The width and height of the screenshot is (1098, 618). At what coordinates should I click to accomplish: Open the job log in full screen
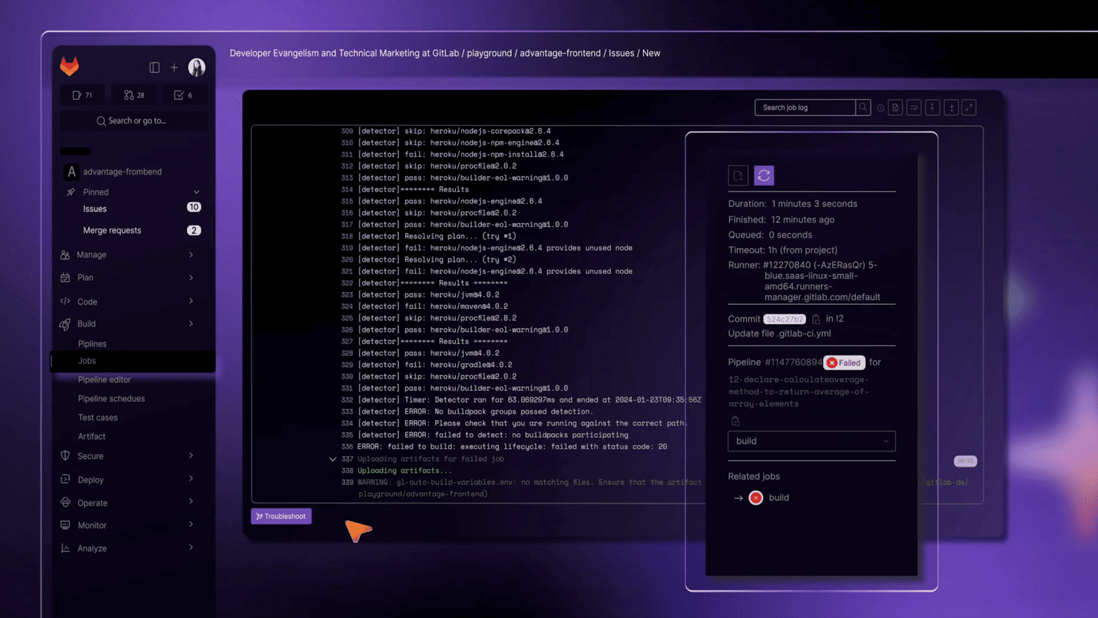tap(969, 108)
